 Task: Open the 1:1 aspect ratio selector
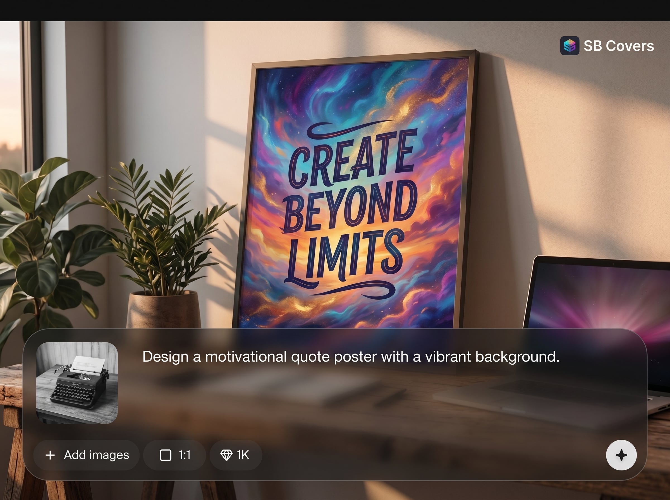point(175,455)
